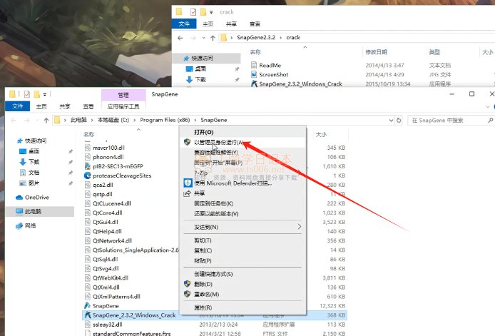Select msvcr100.dll in file list
Screen dimensions: 495x336
[108, 148]
